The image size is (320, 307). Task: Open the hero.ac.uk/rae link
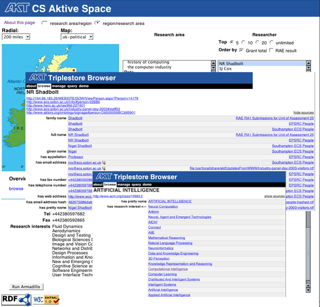tap(56, 106)
